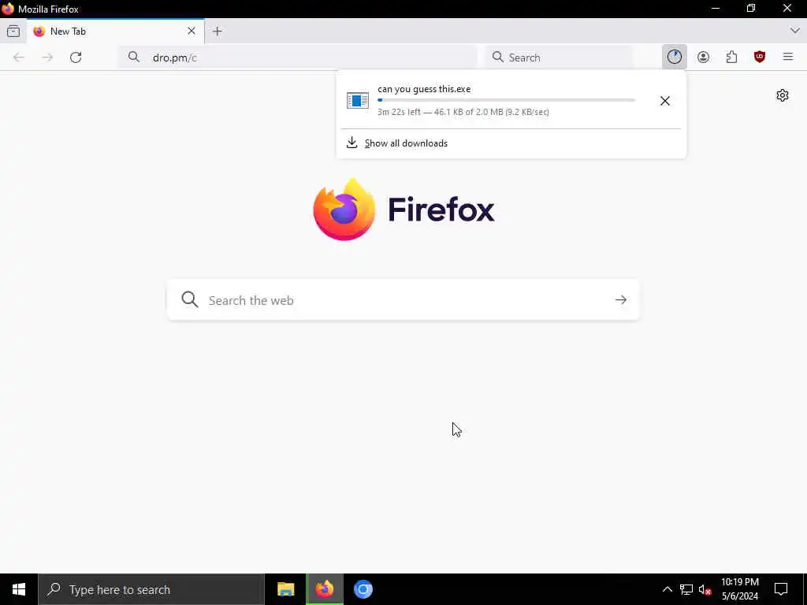The height and width of the screenshot is (605, 807).
Task: Go forward one page
Action: pos(47,58)
